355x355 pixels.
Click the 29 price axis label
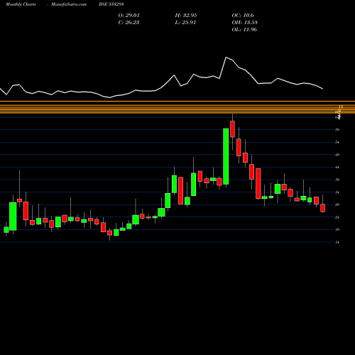pyautogui.click(x=337, y=204)
